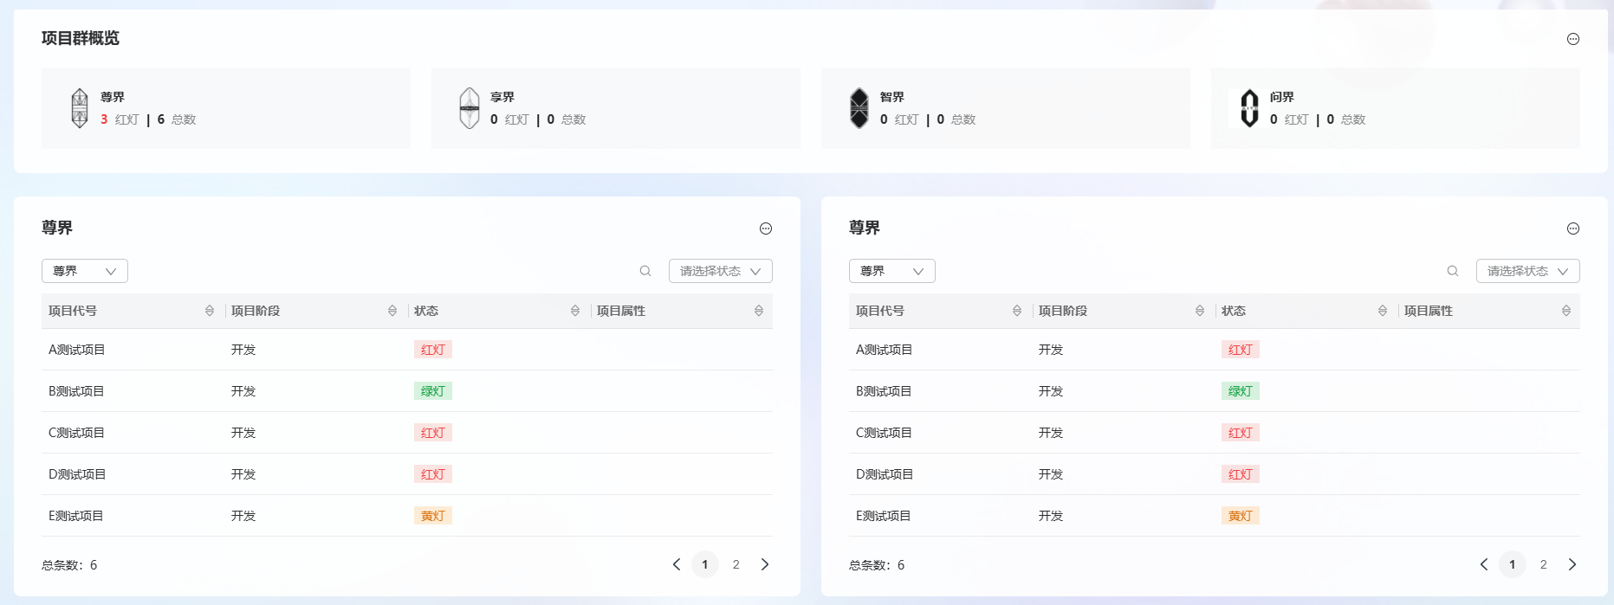Viewport: 1614px width, 605px height.
Task: Click E测试项目 in the left table
Action: (76, 516)
